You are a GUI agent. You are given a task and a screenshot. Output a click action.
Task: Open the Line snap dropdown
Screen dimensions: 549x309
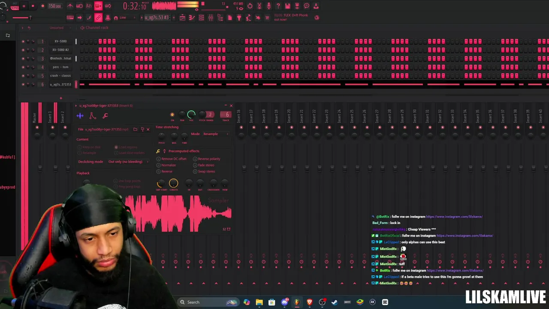tap(127, 18)
